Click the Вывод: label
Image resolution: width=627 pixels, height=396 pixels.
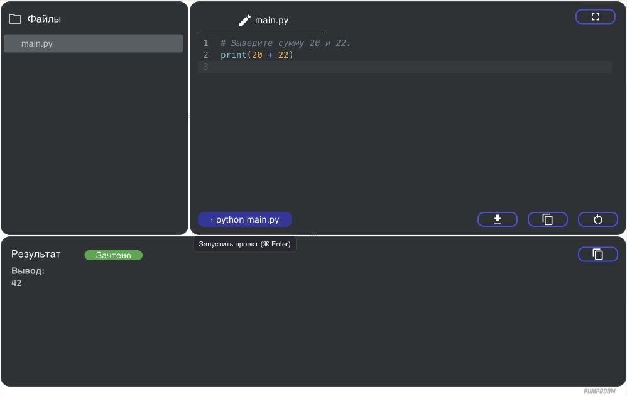(28, 271)
